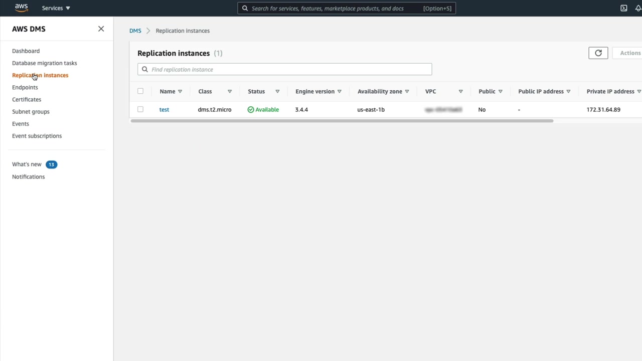
Task: Click the AWS DMS sidebar title
Action: pyautogui.click(x=29, y=29)
